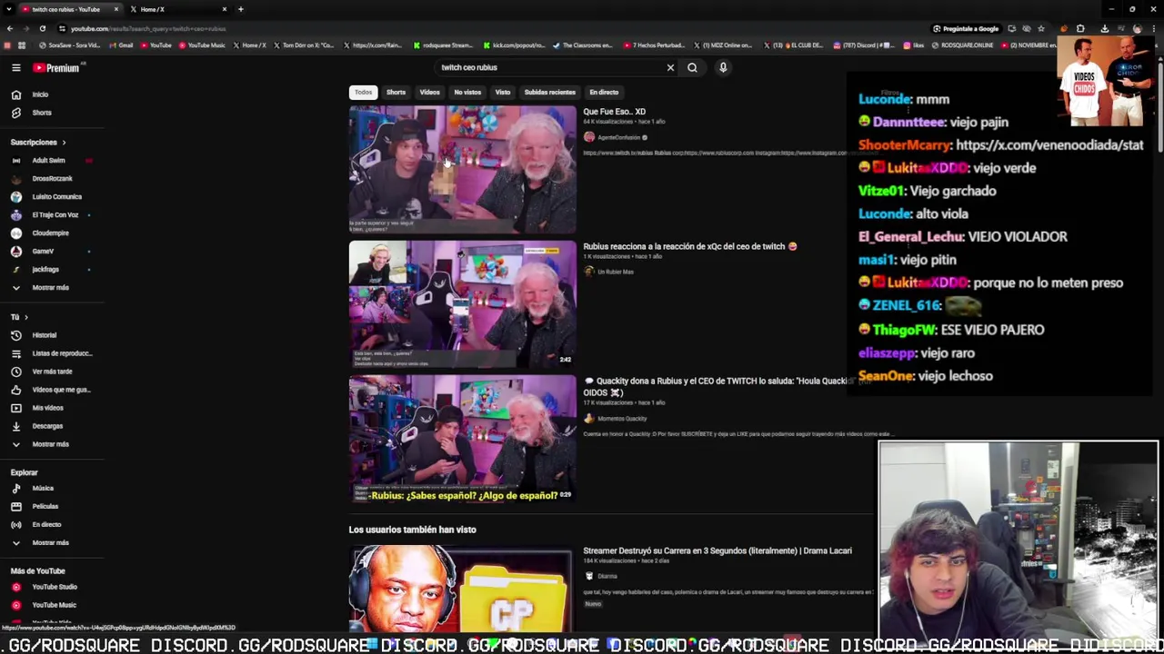Open the RODSQUARE.ONLINE bookmark
The image size is (1164, 654).
click(x=963, y=45)
